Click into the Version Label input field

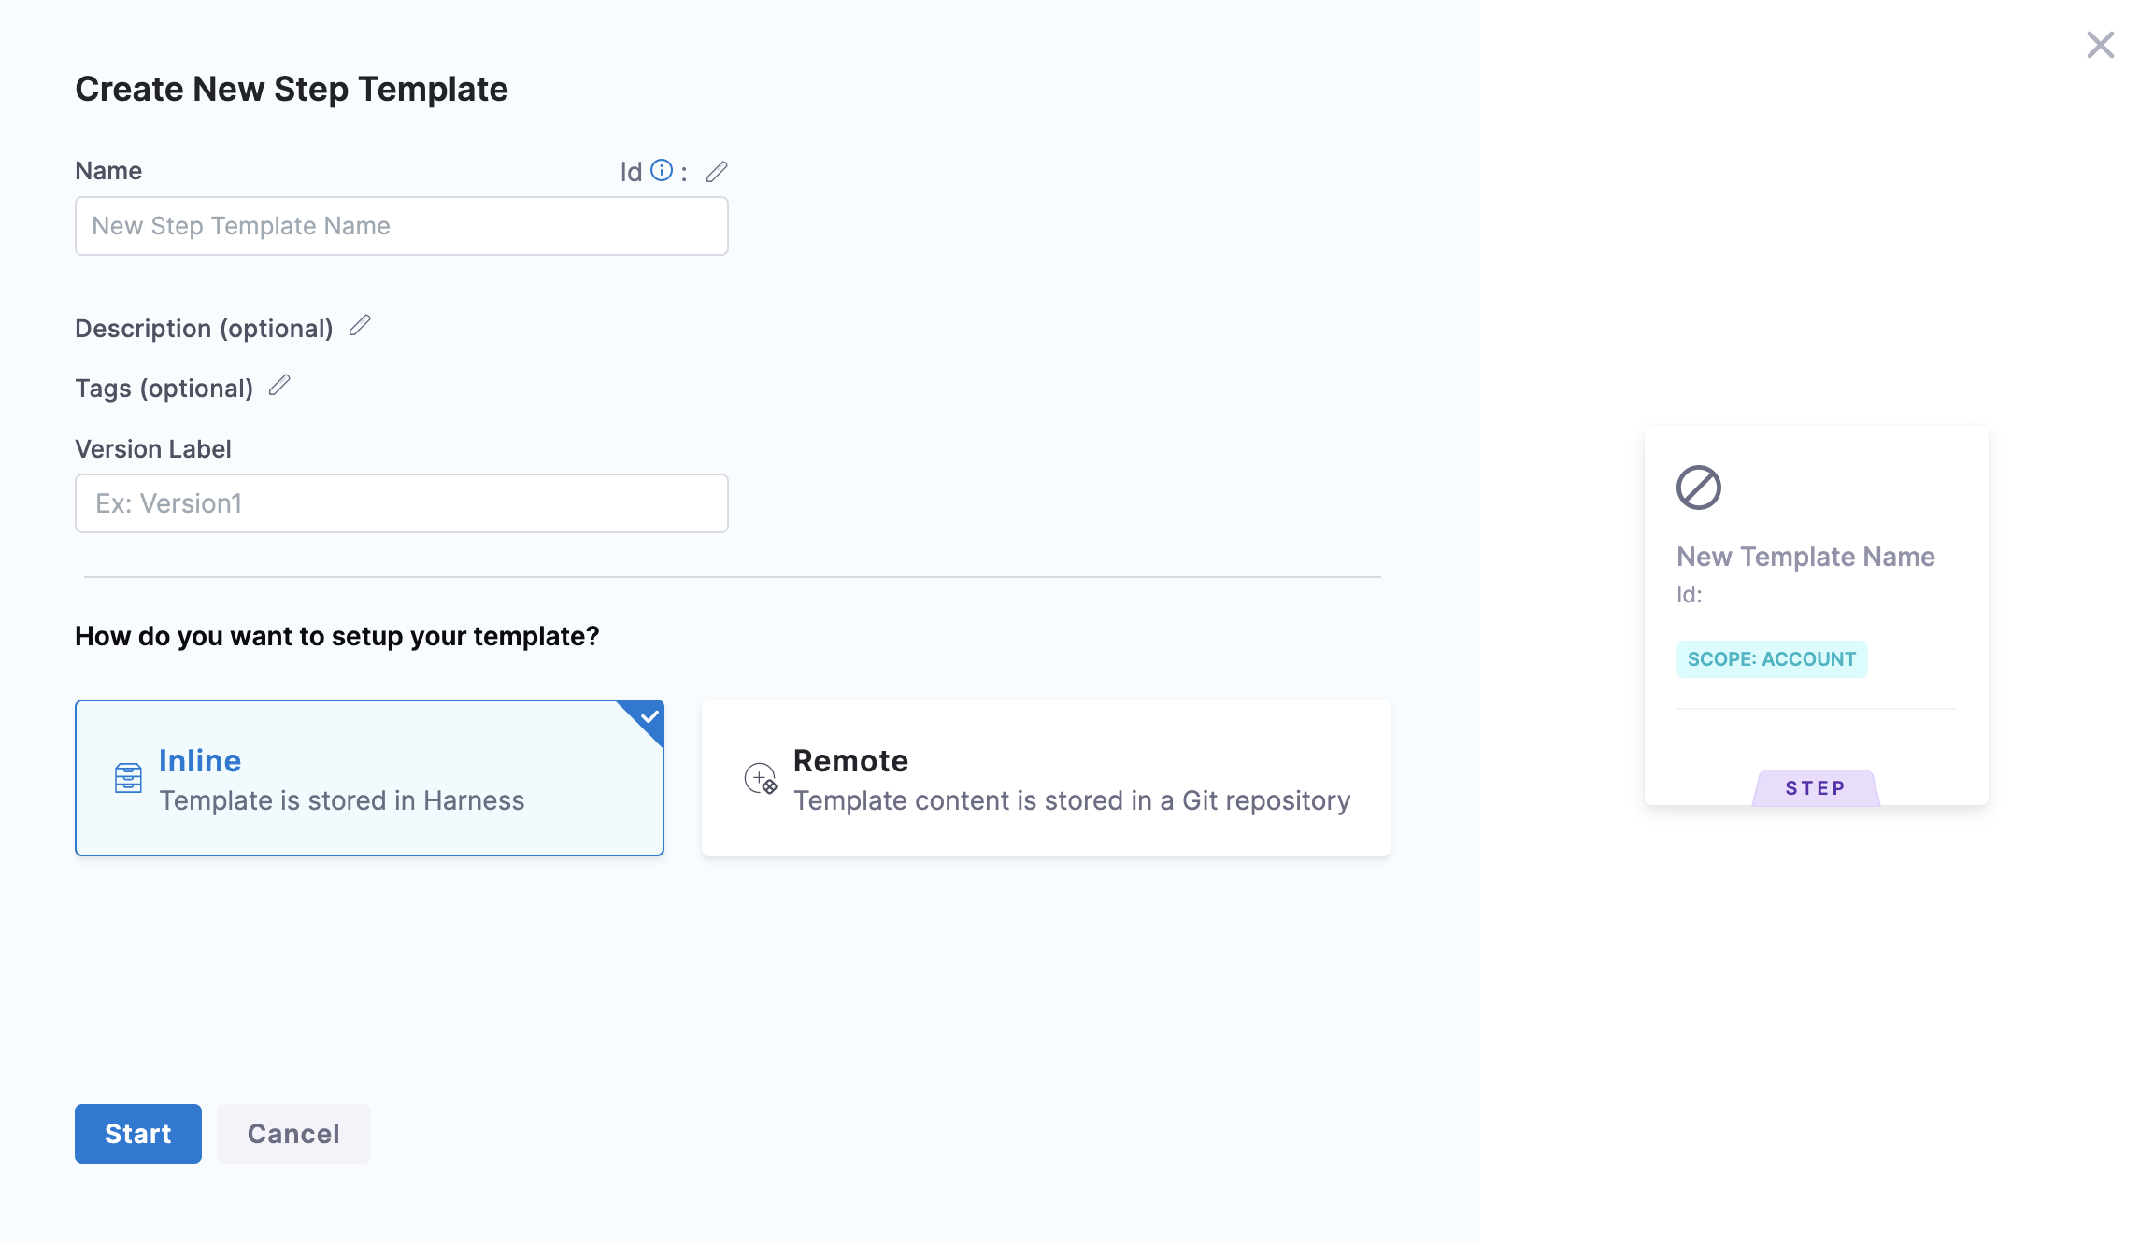click(x=401, y=503)
